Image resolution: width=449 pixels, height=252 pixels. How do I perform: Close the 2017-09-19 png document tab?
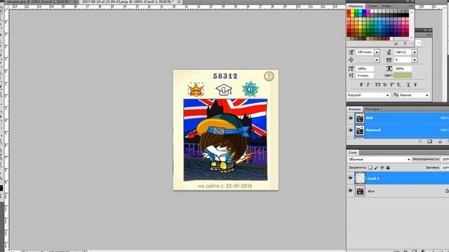point(179,1)
